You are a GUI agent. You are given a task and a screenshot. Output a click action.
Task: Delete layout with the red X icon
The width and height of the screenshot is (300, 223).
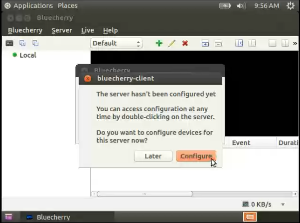coord(185,43)
